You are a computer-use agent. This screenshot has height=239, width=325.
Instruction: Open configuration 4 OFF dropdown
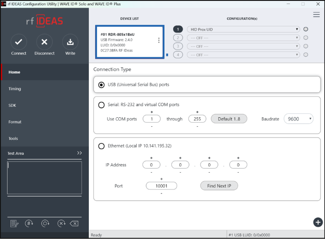point(243,55)
